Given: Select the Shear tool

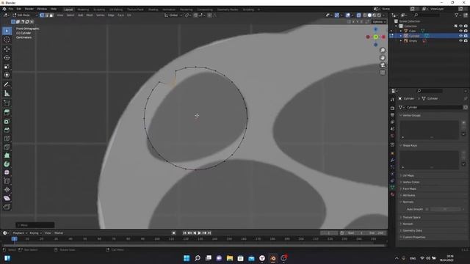Looking at the screenshot, I should click(7, 198).
